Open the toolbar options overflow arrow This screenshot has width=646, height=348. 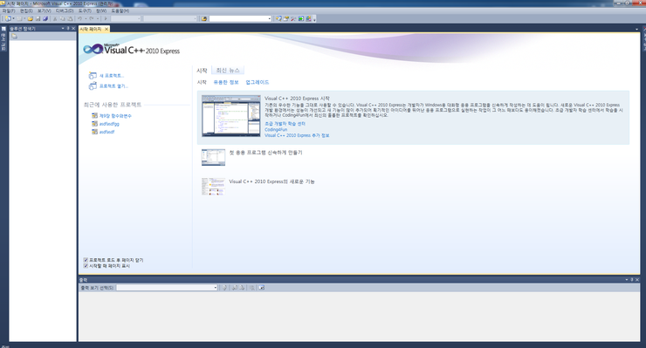tap(314, 19)
